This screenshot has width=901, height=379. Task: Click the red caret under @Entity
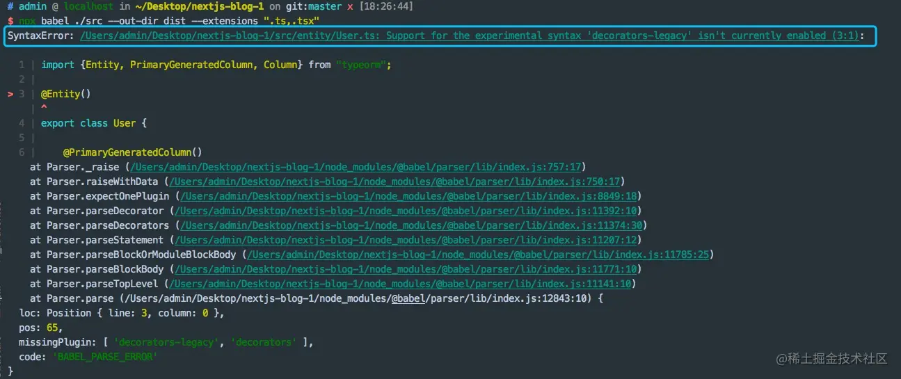tap(44, 108)
